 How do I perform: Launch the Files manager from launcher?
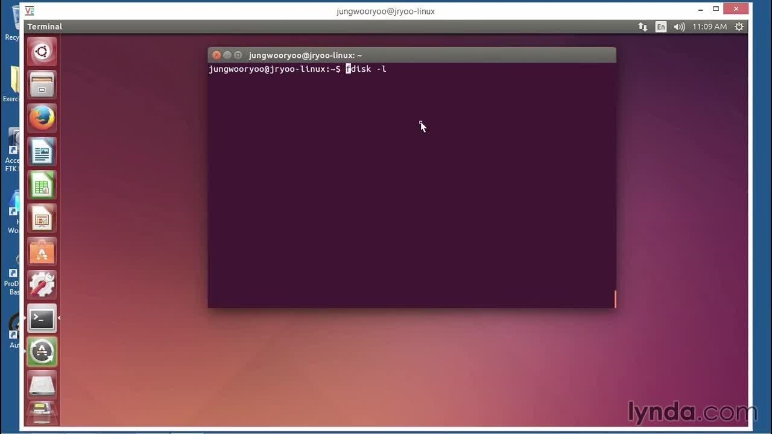(42, 85)
